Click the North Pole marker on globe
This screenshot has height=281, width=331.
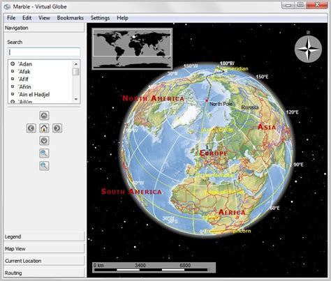point(207,101)
